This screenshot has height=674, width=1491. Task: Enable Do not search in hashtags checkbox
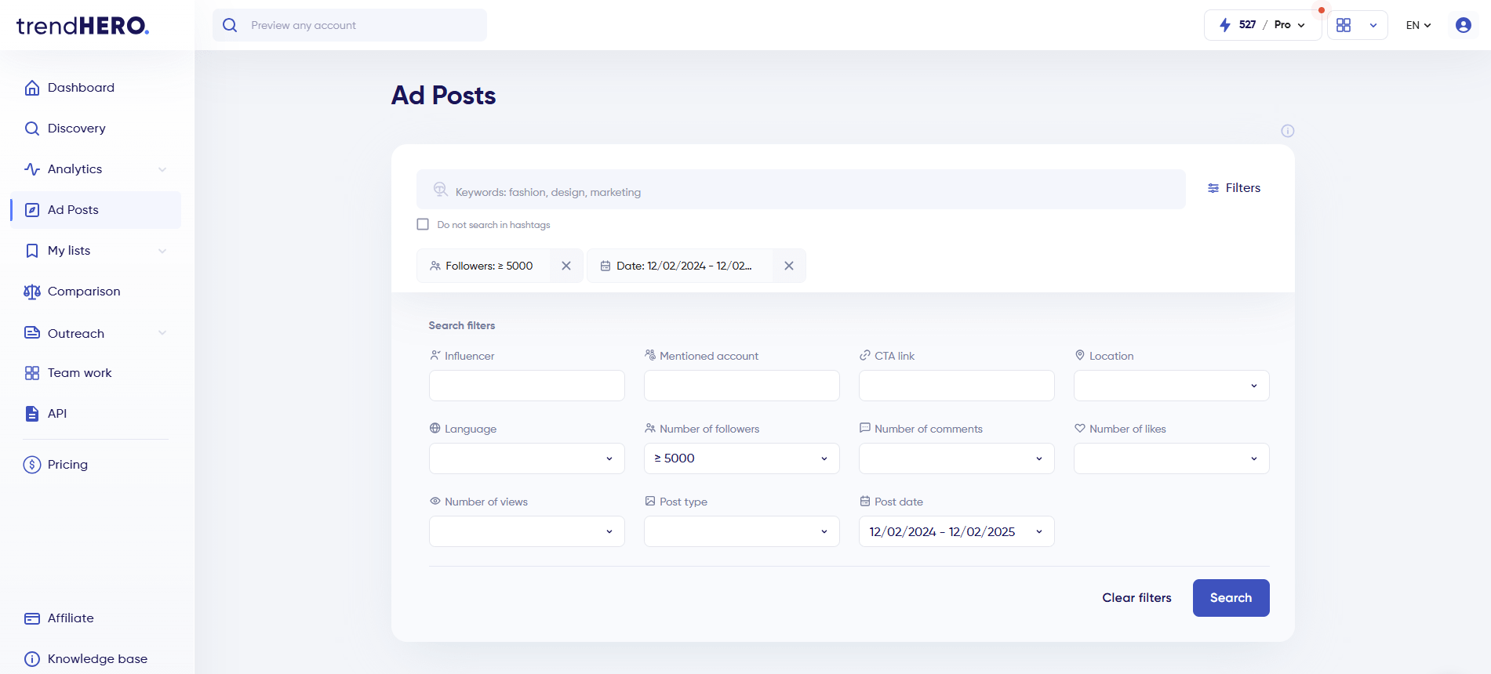[x=423, y=224]
